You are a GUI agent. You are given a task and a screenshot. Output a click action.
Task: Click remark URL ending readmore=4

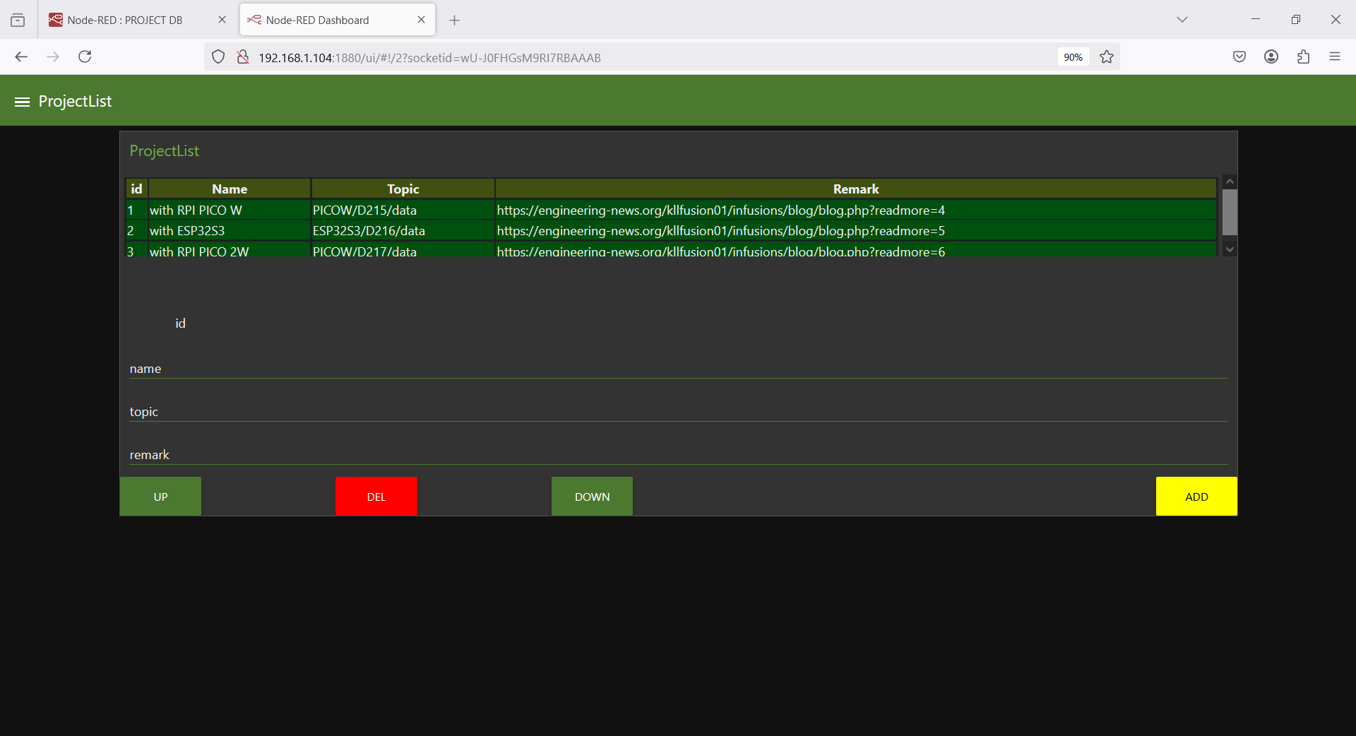[720, 210]
